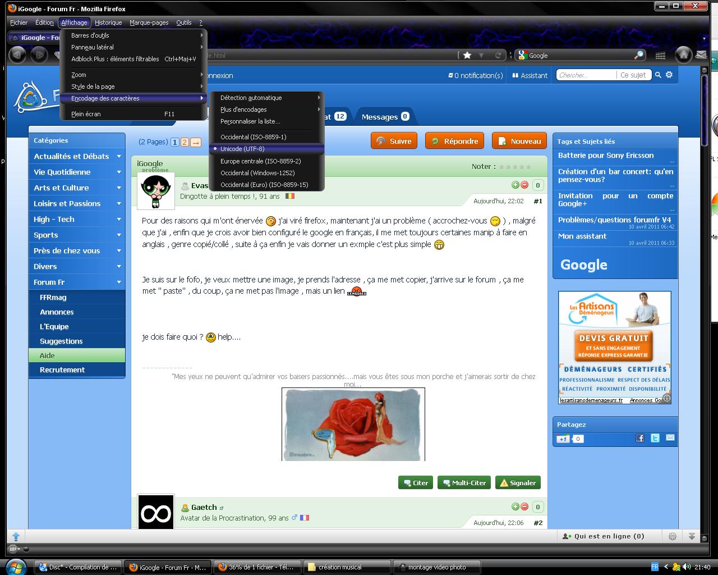Go to the Firefox home page button
This screenshot has height=575, width=718.
click(683, 54)
